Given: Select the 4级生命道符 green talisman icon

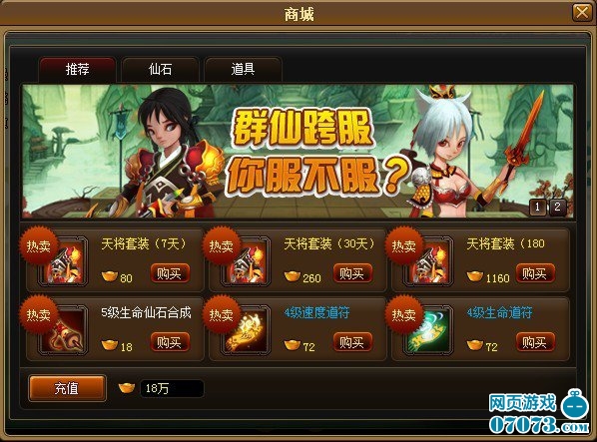Looking at the screenshot, I should click(x=428, y=330).
